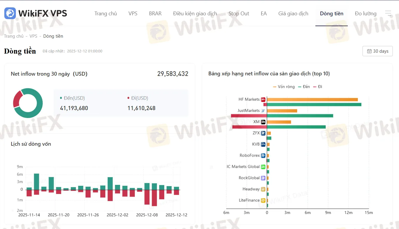Click the ZFX broker logo
The width and height of the screenshot is (399, 229).
263,133
